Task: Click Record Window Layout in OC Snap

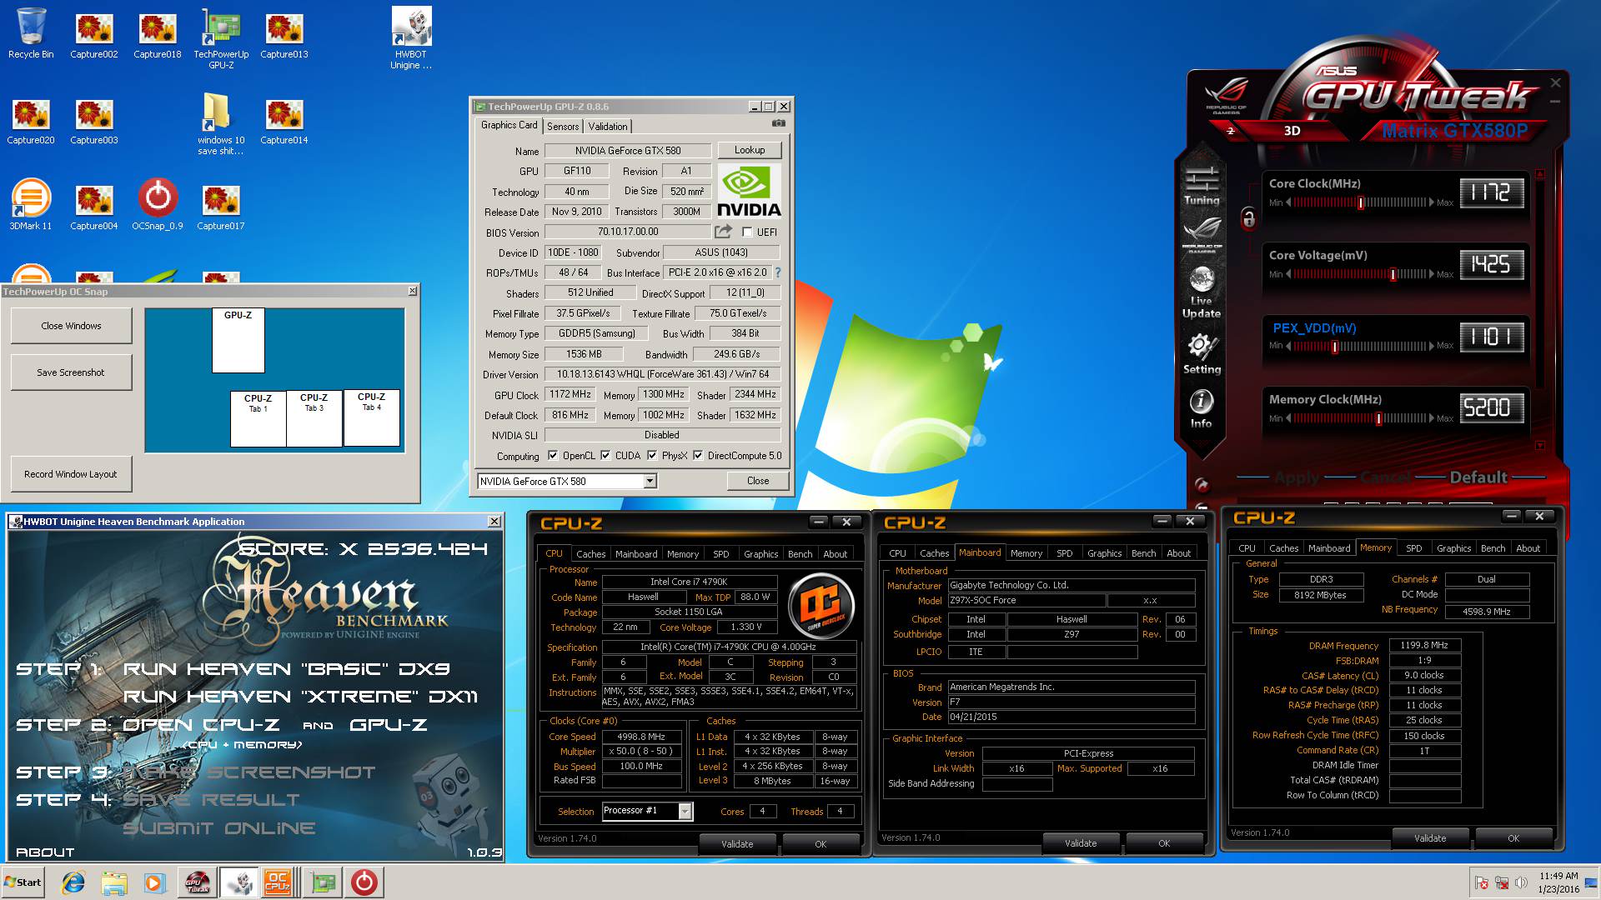Action: pos(71,474)
